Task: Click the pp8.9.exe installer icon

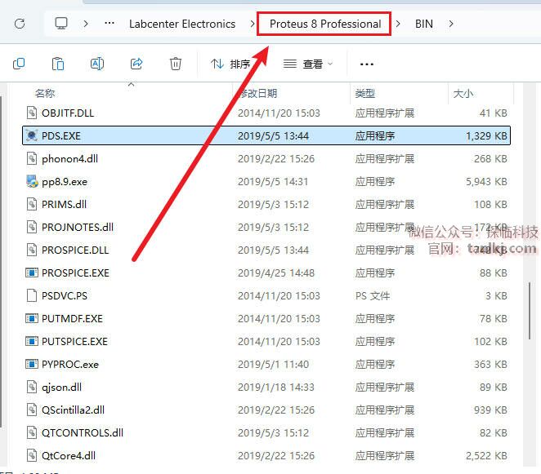Action: (x=32, y=181)
